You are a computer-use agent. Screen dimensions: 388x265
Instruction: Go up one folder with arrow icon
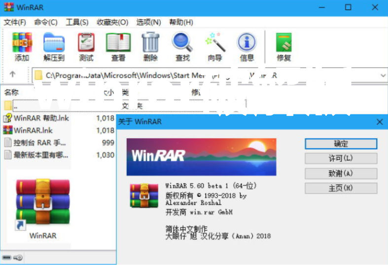(12, 74)
